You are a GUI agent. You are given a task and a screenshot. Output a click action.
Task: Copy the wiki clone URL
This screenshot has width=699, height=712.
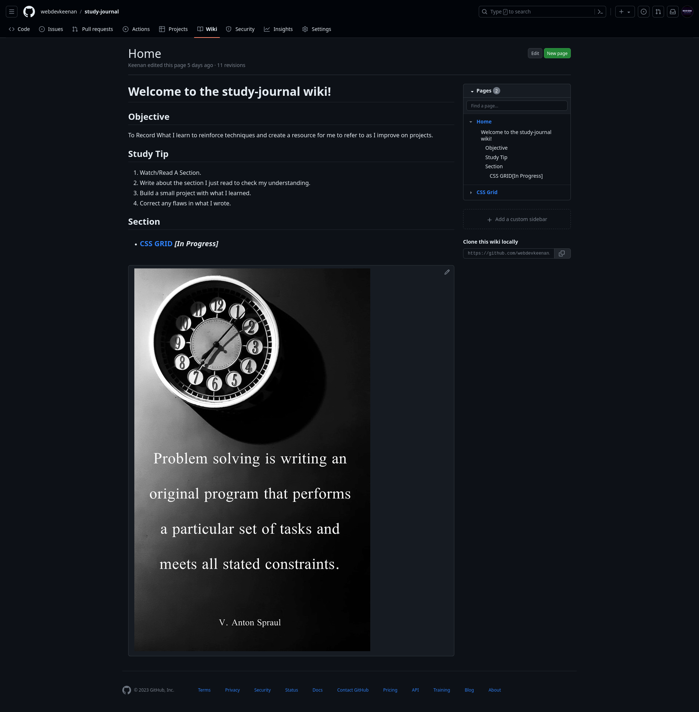coord(562,253)
